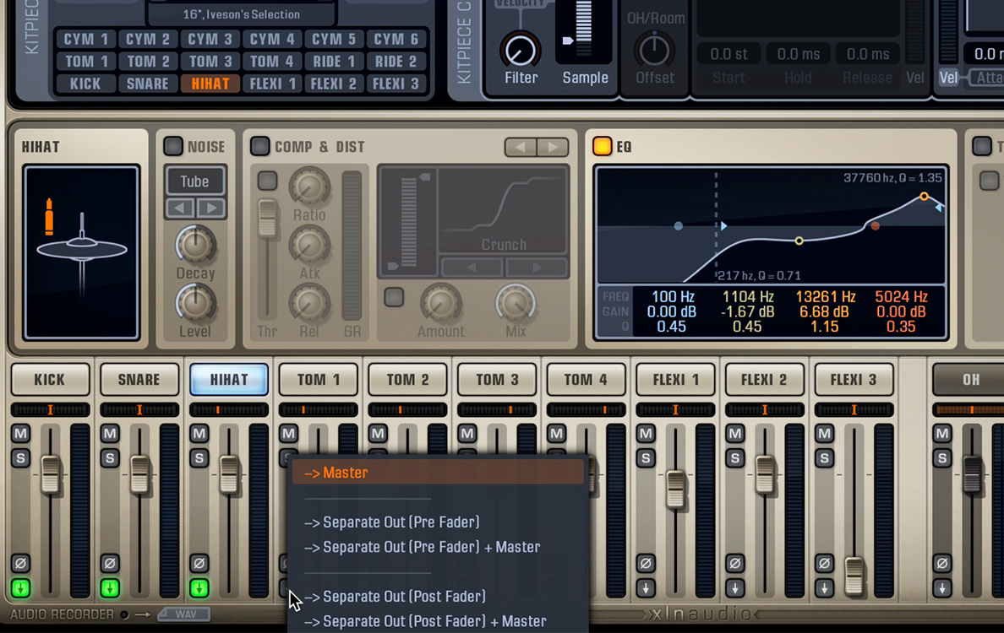1004x633 pixels.
Task: Select the TOM 2 kitpiece slot
Action: click(148, 62)
